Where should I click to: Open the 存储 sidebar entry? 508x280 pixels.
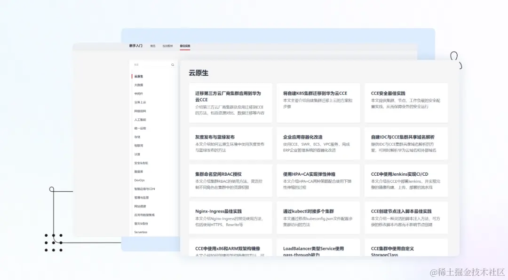point(137,137)
